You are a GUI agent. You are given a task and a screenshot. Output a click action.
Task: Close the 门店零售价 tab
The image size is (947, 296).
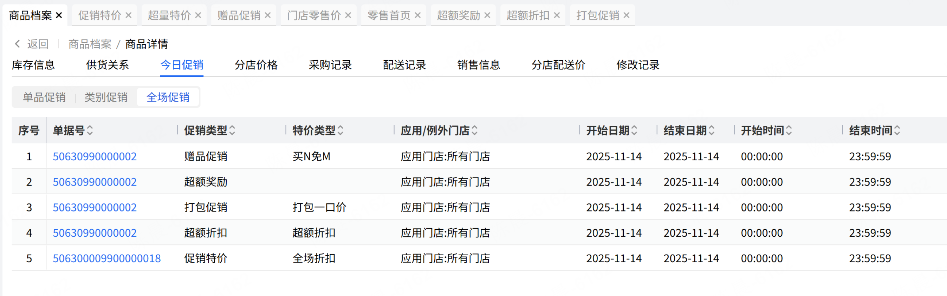coord(348,15)
